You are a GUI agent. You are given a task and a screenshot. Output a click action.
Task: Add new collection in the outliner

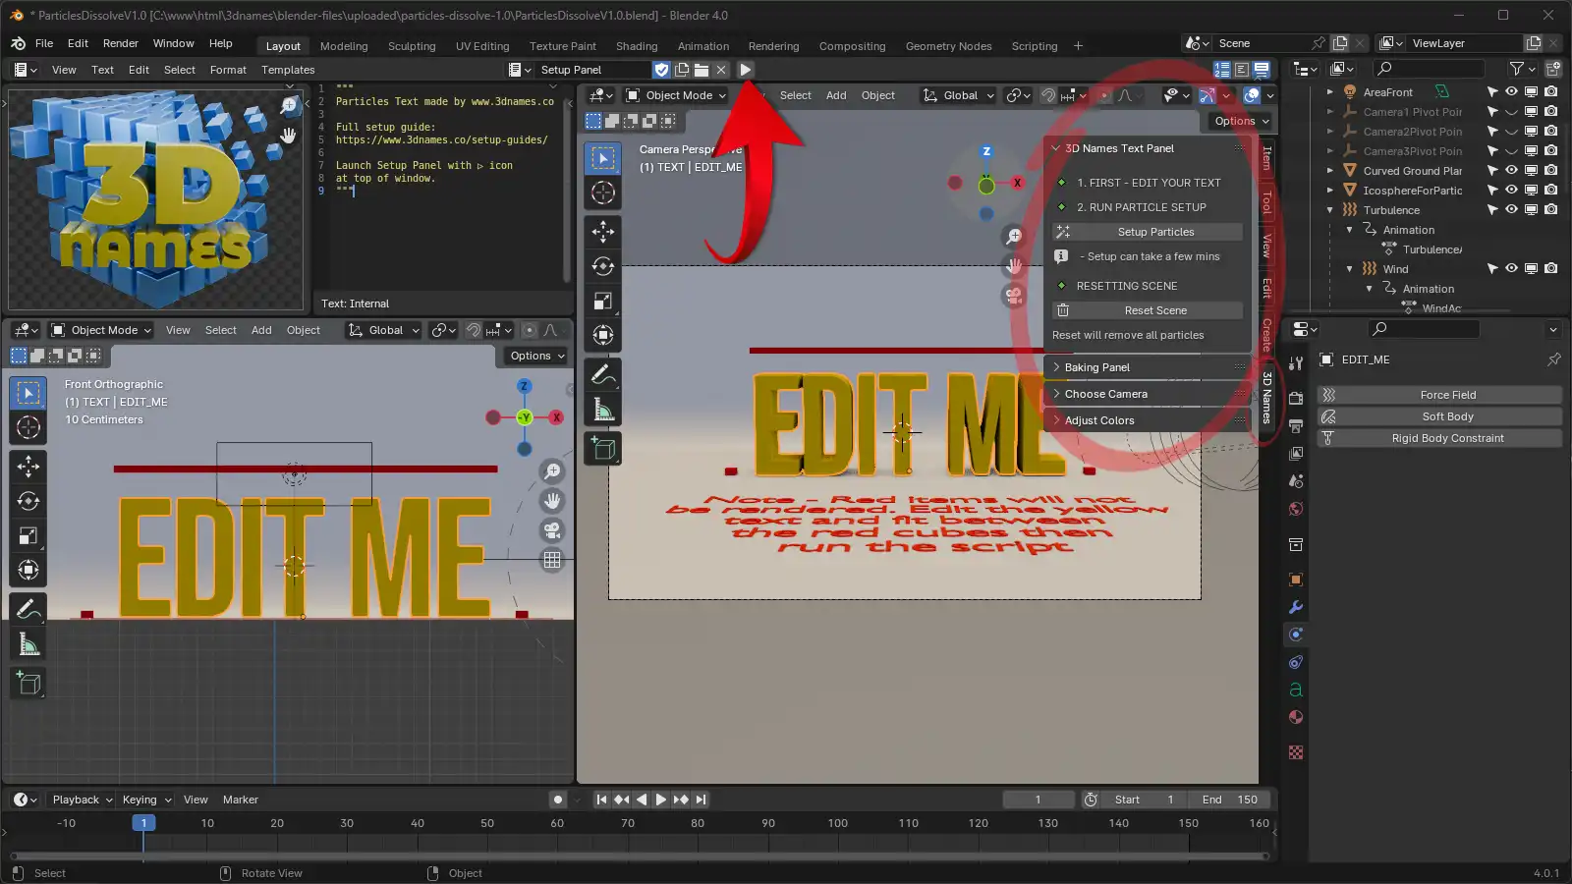coord(1553,69)
